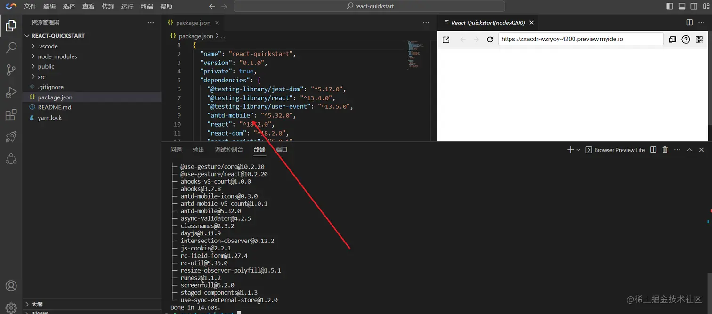Screen dimensions: 712x314
Task: Open the Manage settings gear
Action: tap(11, 307)
